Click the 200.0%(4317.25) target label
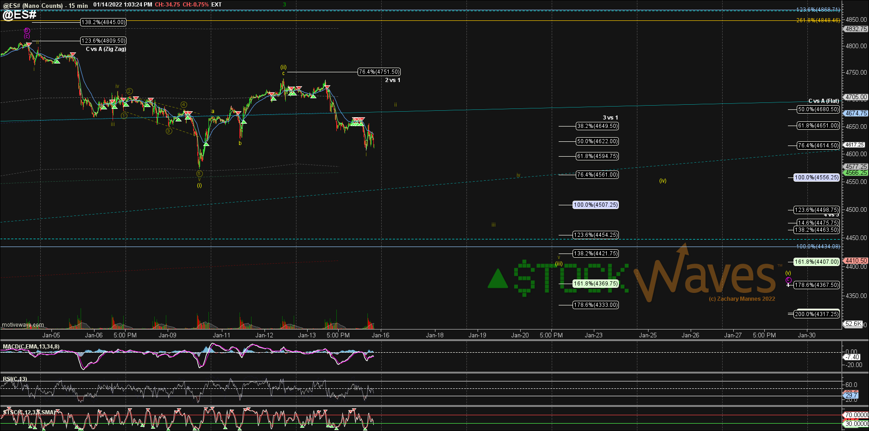Screen dimensions: 869x431 click(x=817, y=314)
